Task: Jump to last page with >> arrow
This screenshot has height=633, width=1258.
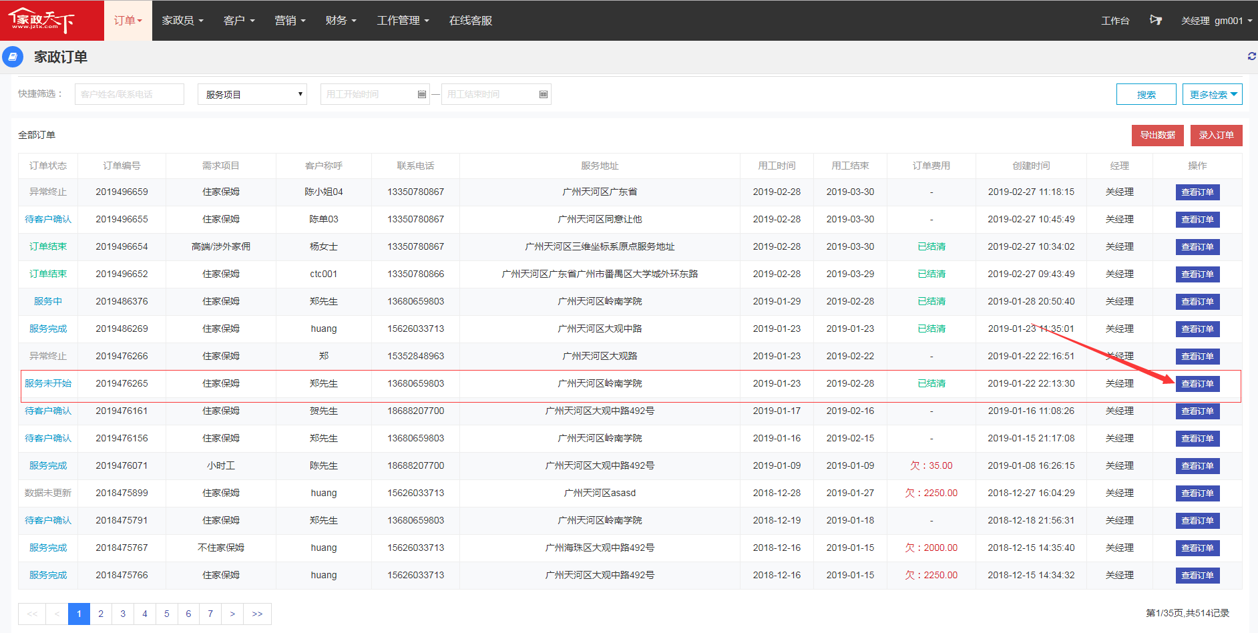Action: 257,614
